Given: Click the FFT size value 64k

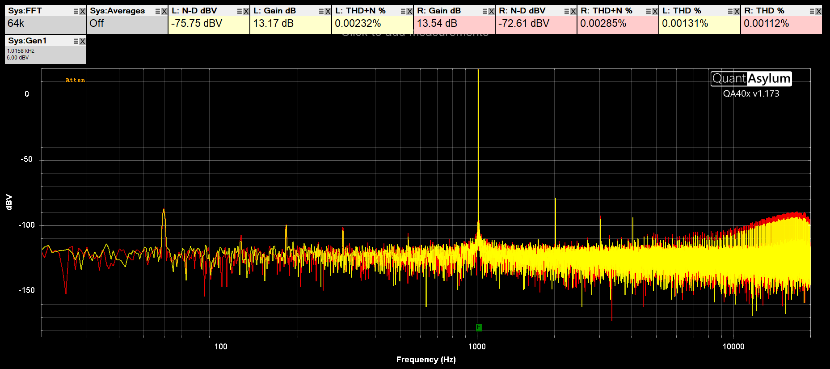Looking at the screenshot, I should (16, 23).
